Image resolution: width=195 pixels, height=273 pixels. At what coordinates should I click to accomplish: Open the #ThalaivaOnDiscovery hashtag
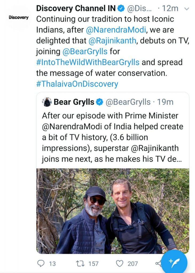click(77, 84)
